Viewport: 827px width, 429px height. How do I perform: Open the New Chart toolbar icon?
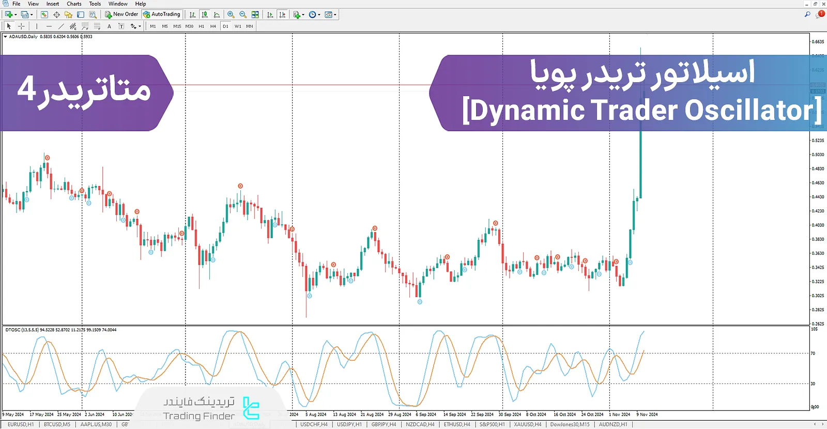[x=9, y=14]
